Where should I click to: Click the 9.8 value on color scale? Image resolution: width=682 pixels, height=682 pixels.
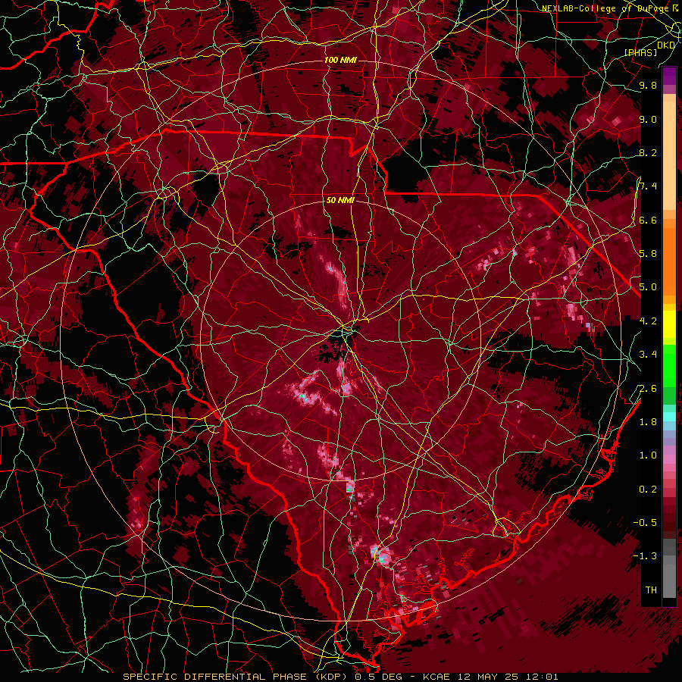click(648, 86)
